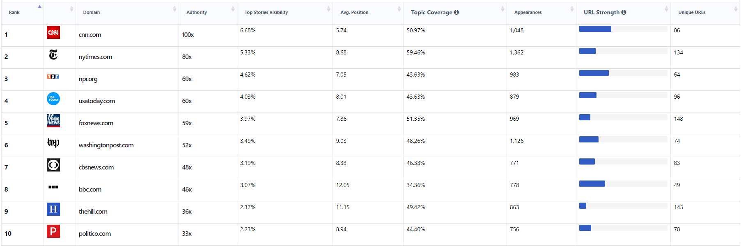Select the 100x authority value for cnn.com
The width and height of the screenshot is (741, 246).
pos(188,35)
